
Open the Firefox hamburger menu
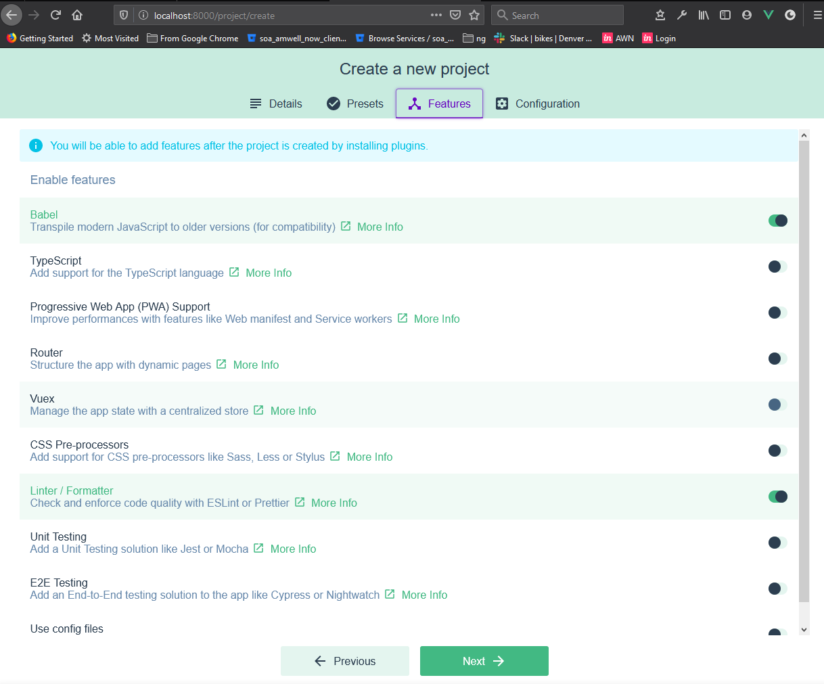[817, 15]
